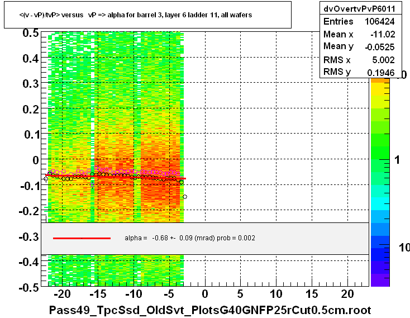This screenshot has height=318, width=410.
Task: Click the RMS y 0.1946 row
Action: point(359,72)
